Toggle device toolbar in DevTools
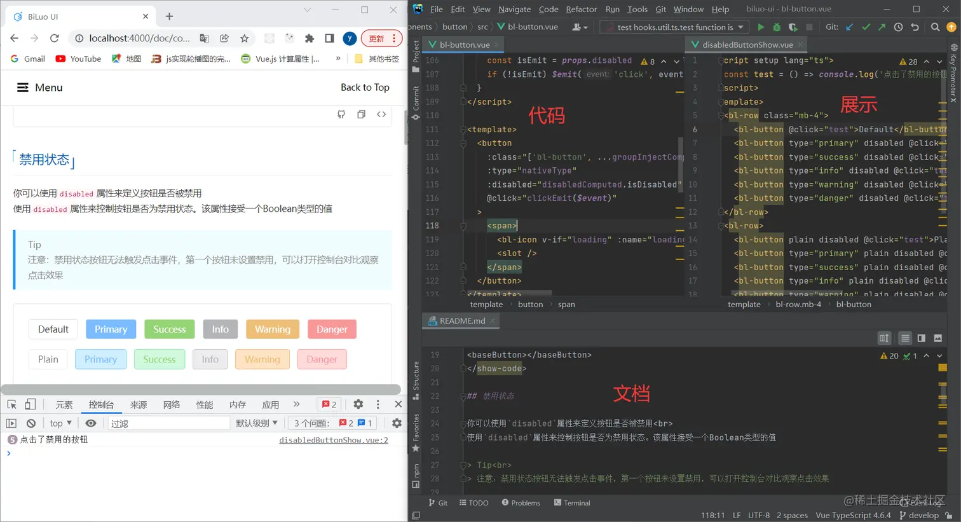This screenshot has width=961, height=522. tap(30, 404)
